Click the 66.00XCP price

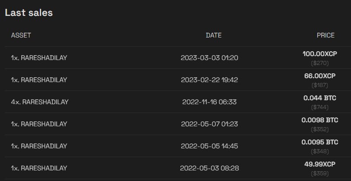tap(320, 76)
